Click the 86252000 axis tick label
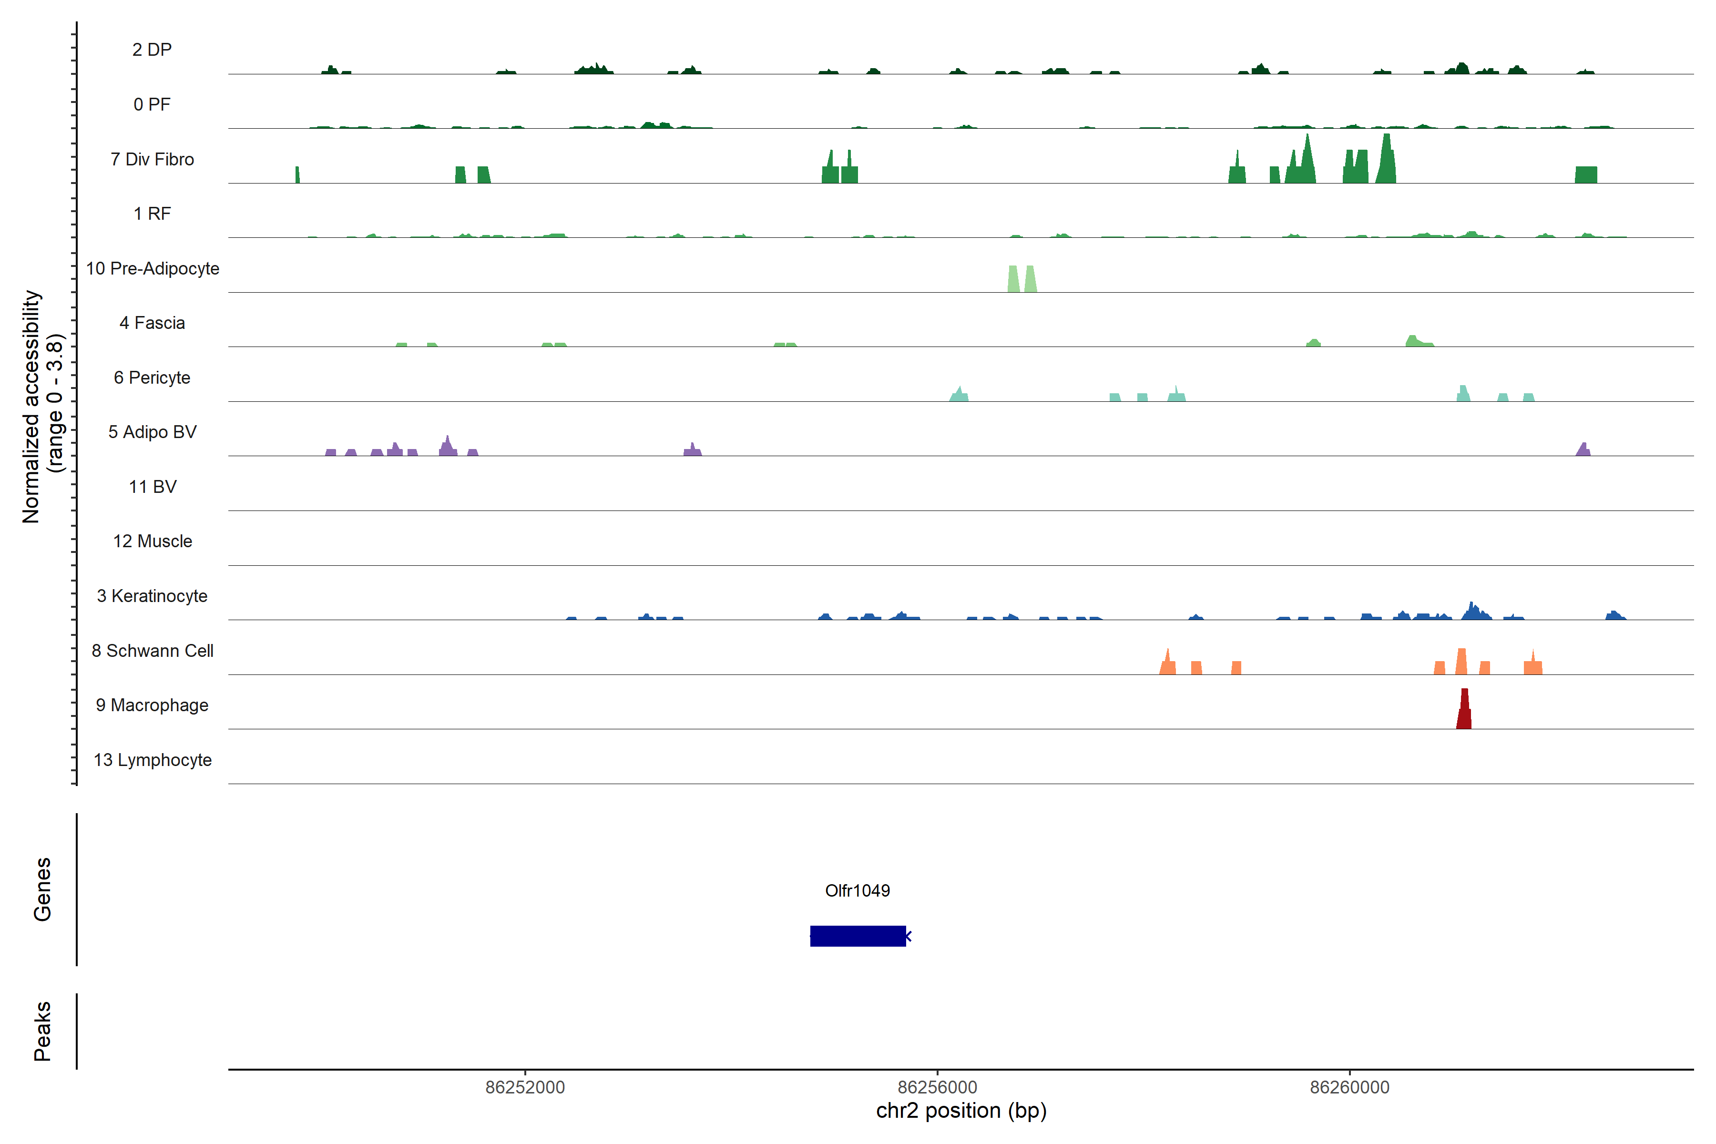 [525, 1087]
